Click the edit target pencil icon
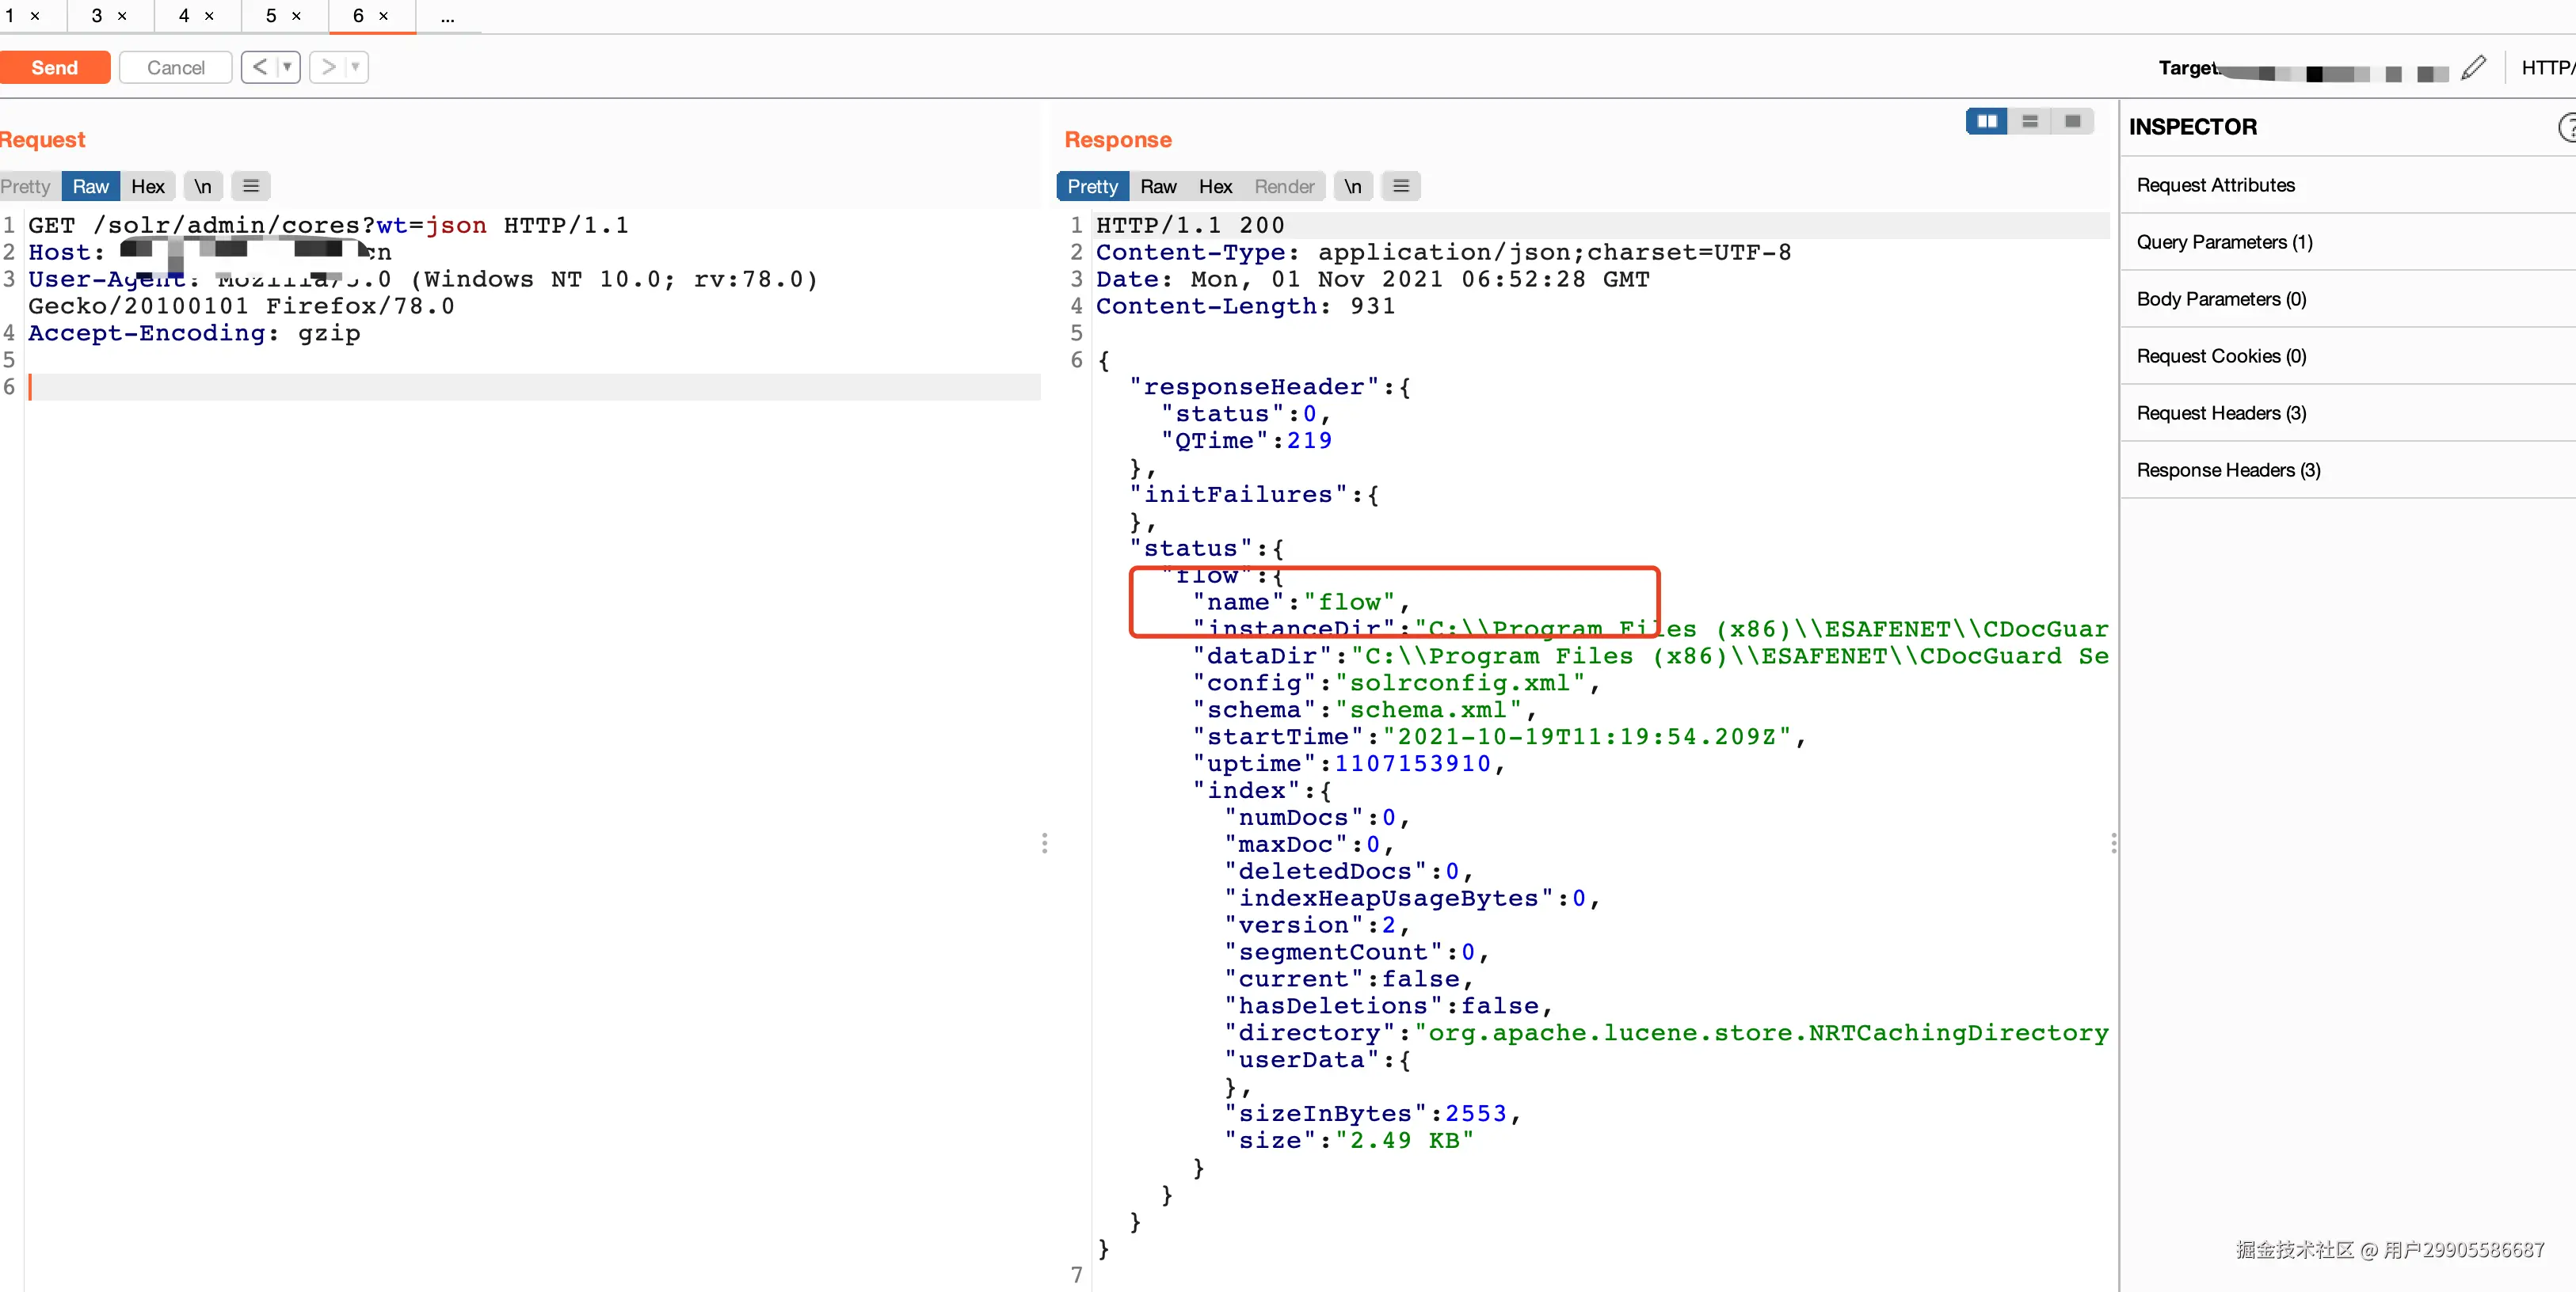The height and width of the screenshot is (1292, 2576). click(2473, 67)
